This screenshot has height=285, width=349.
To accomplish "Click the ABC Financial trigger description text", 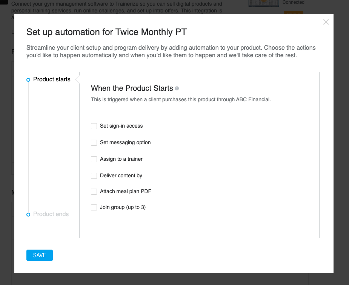I will [181, 99].
